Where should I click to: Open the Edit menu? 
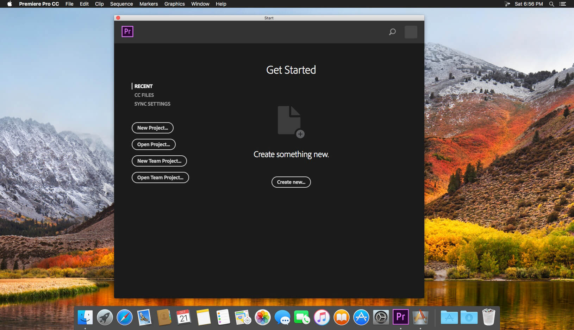(x=84, y=4)
